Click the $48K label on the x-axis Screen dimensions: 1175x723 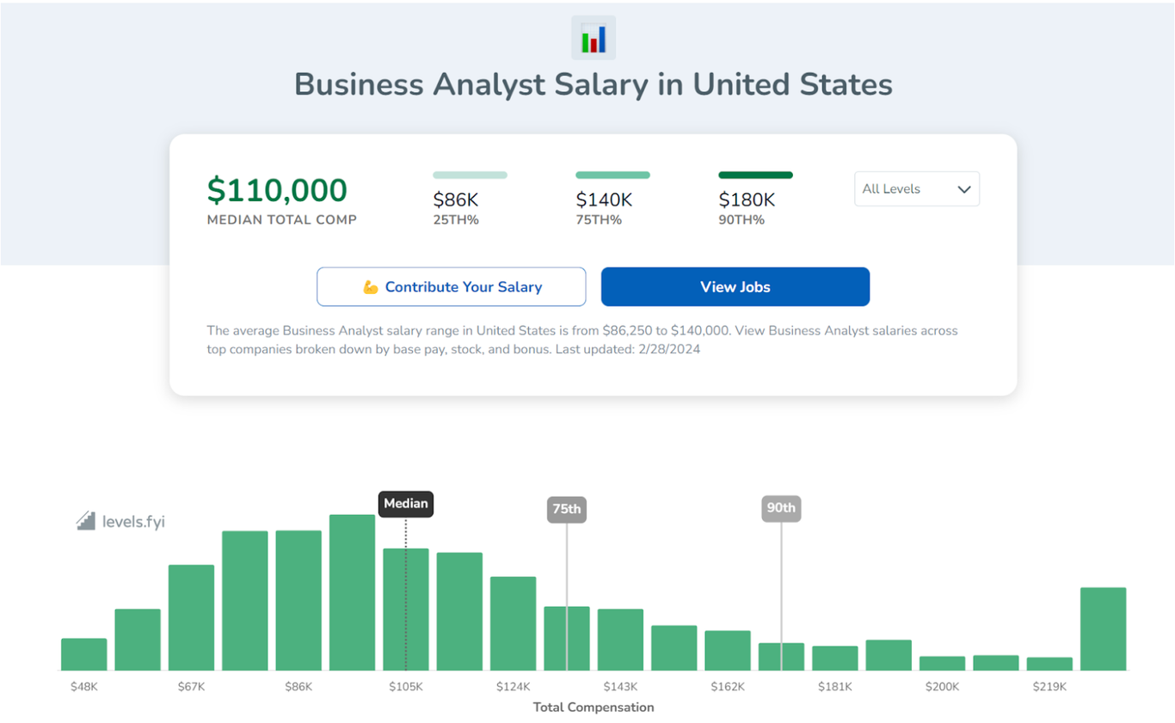pyautogui.click(x=83, y=686)
